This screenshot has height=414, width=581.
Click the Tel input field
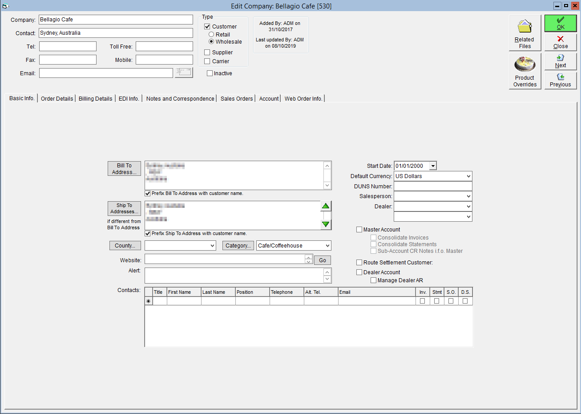pos(68,46)
